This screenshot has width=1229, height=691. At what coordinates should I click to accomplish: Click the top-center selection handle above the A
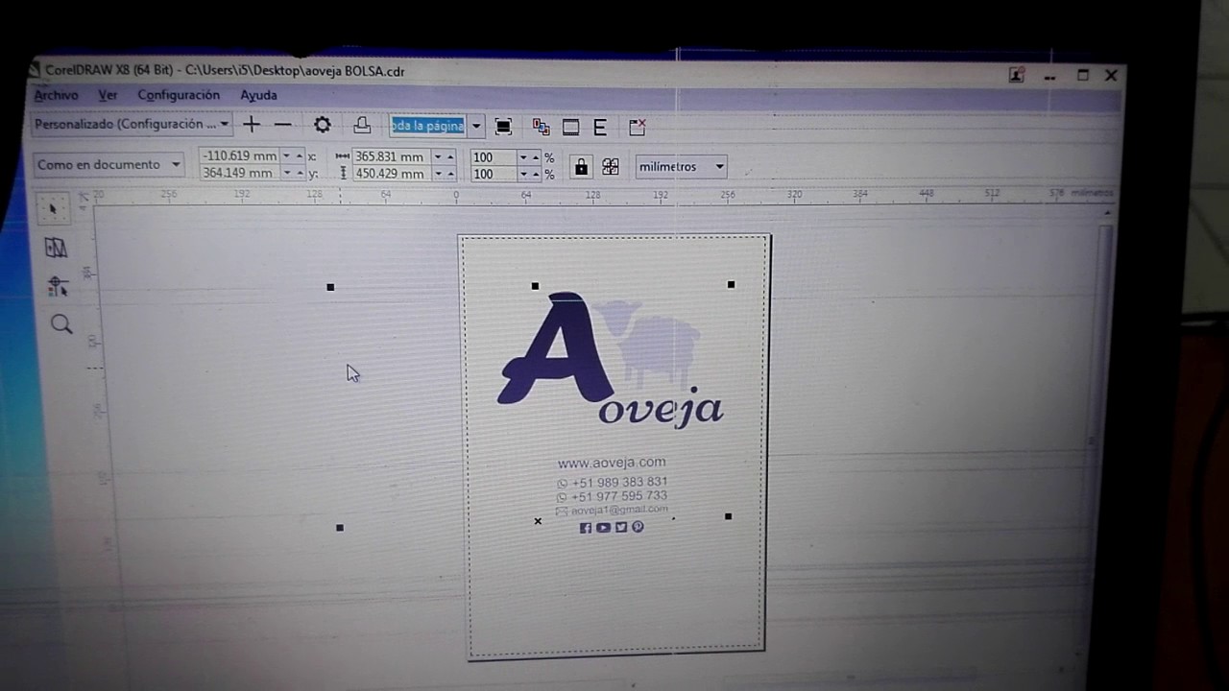coord(535,286)
